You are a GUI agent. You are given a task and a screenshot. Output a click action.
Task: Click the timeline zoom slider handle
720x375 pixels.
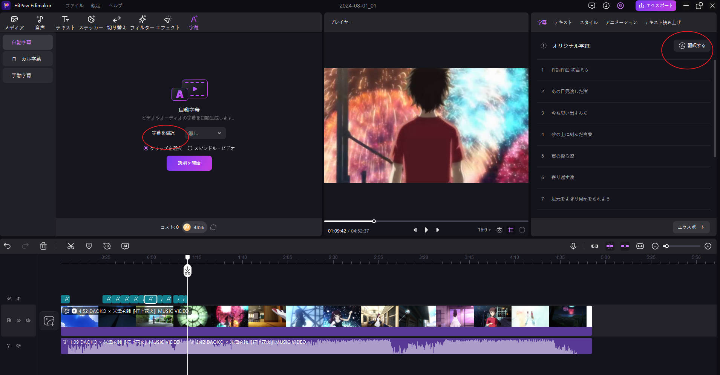click(666, 246)
